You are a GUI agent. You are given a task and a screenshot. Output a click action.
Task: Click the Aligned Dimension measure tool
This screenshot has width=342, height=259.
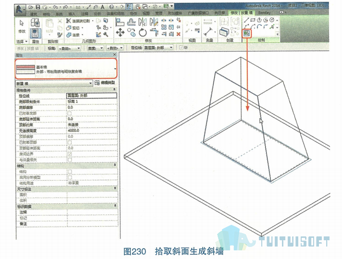point(208,32)
